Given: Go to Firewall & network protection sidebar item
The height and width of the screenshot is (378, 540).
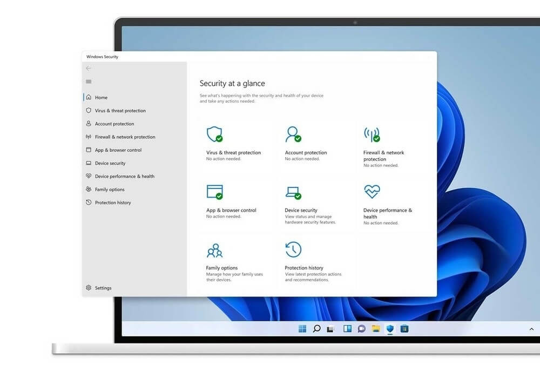Looking at the screenshot, I should pyautogui.click(x=134, y=137).
